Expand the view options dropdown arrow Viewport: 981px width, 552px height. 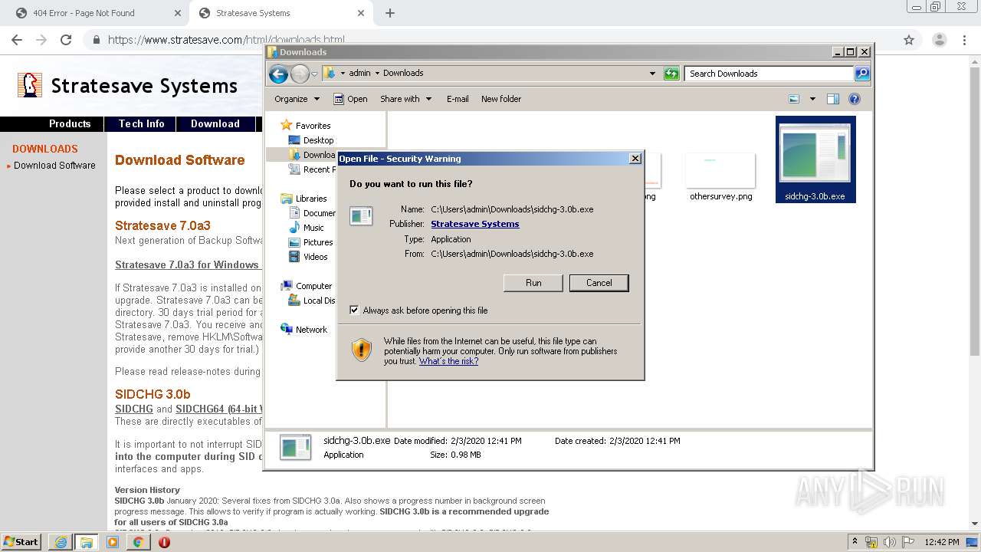(812, 99)
